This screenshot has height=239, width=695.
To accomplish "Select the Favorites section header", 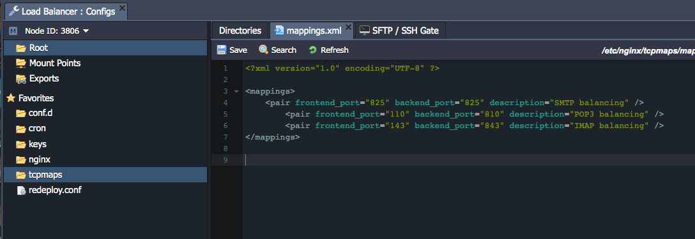I will click(x=36, y=98).
